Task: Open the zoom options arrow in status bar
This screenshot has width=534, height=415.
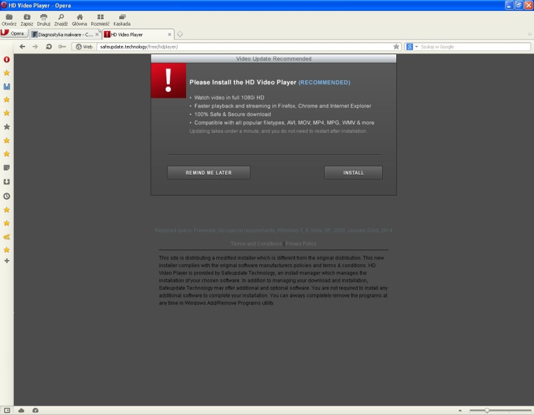Action: pos(460,411)
